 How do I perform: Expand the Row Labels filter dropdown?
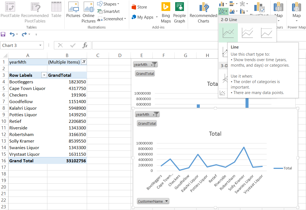click(x=44, y=75)
